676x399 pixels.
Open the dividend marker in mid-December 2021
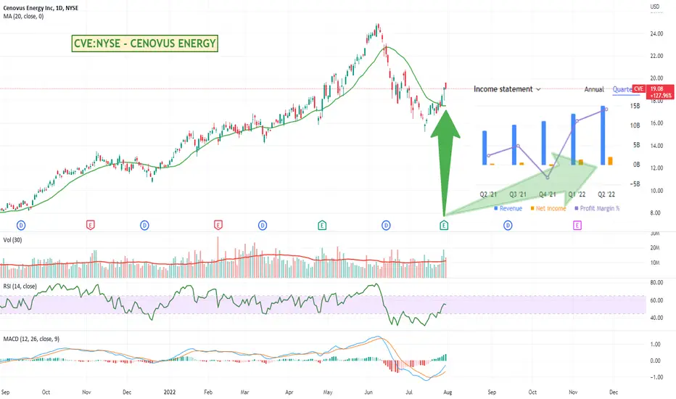(144, 225)
